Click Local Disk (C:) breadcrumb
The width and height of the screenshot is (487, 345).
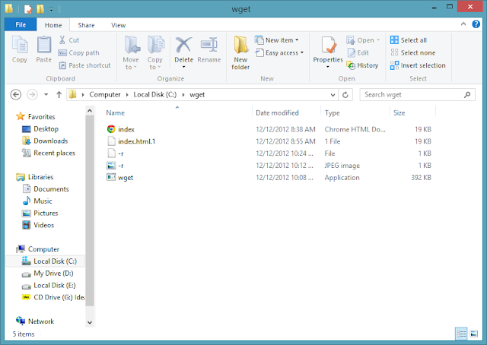click(x=155, y=95)
